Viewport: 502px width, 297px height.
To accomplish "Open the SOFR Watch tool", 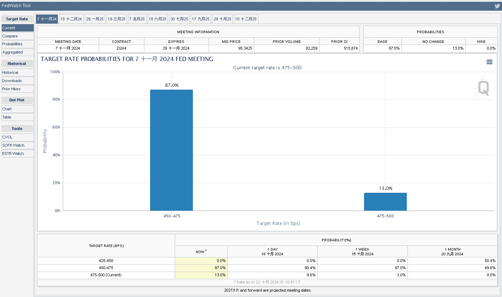I will click(x=17, y=145).
